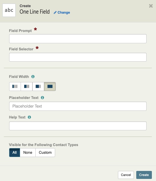
Task: Click the abc field type icon
Action: [9, 10]
